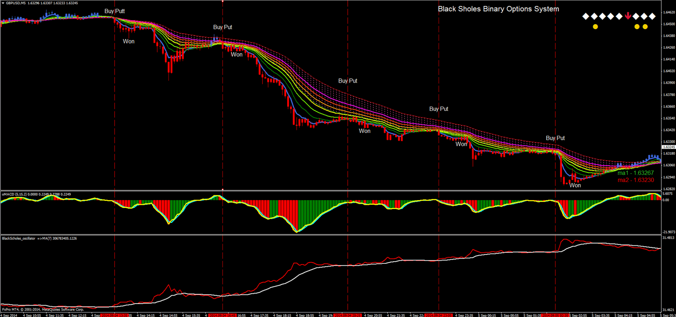Screen dimensions: 676x317
Task: Click the 'GBPUSD,M5' chart symbol header text
Action: pyautogui.click(x=16, y=3)
